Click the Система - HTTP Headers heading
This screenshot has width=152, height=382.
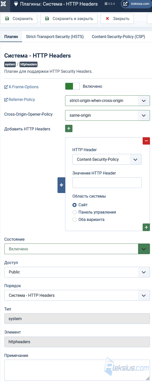pos(37,56)
